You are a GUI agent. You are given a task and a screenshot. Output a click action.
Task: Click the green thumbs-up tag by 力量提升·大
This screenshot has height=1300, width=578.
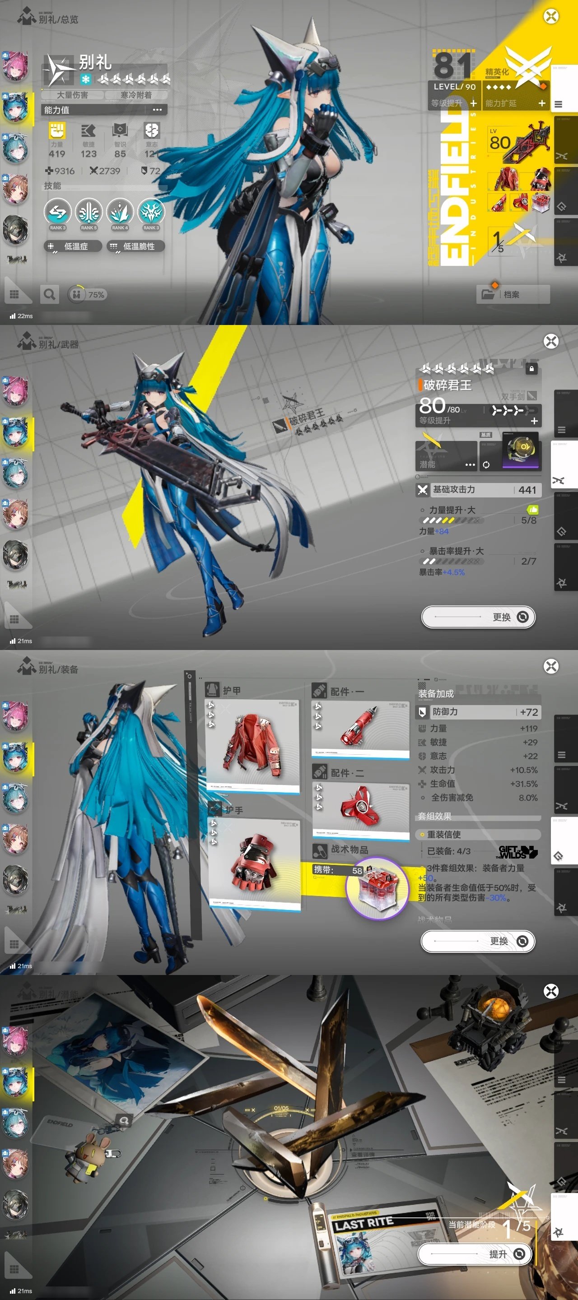(532, 510)
